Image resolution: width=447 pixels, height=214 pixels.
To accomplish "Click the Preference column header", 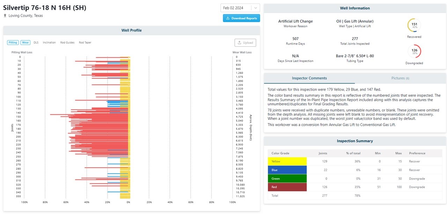I will pyautogui.click(x=417, y=153).
